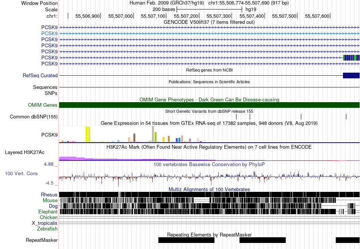Click the Dog alignment label

(53, 206)
